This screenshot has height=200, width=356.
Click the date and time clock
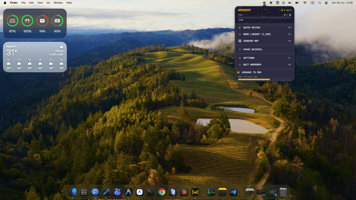(x=342, y=3)
